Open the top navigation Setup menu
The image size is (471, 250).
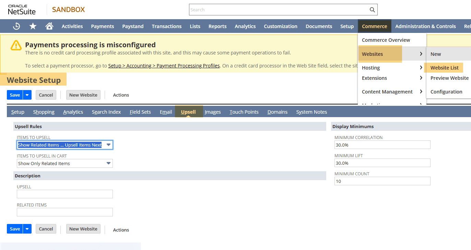point(347,26)
